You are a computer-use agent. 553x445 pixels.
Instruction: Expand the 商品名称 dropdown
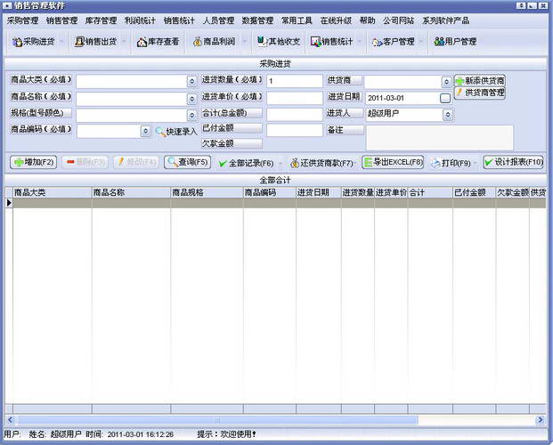pyautogui.click(x=191, y=99)
